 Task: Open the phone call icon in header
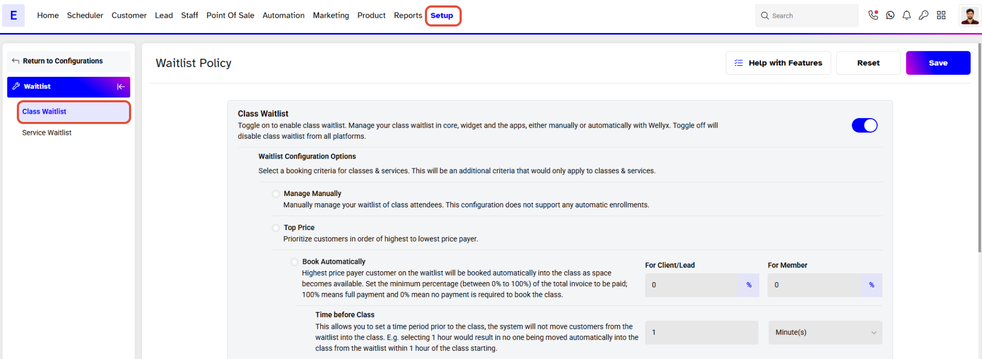coord(873,15)
